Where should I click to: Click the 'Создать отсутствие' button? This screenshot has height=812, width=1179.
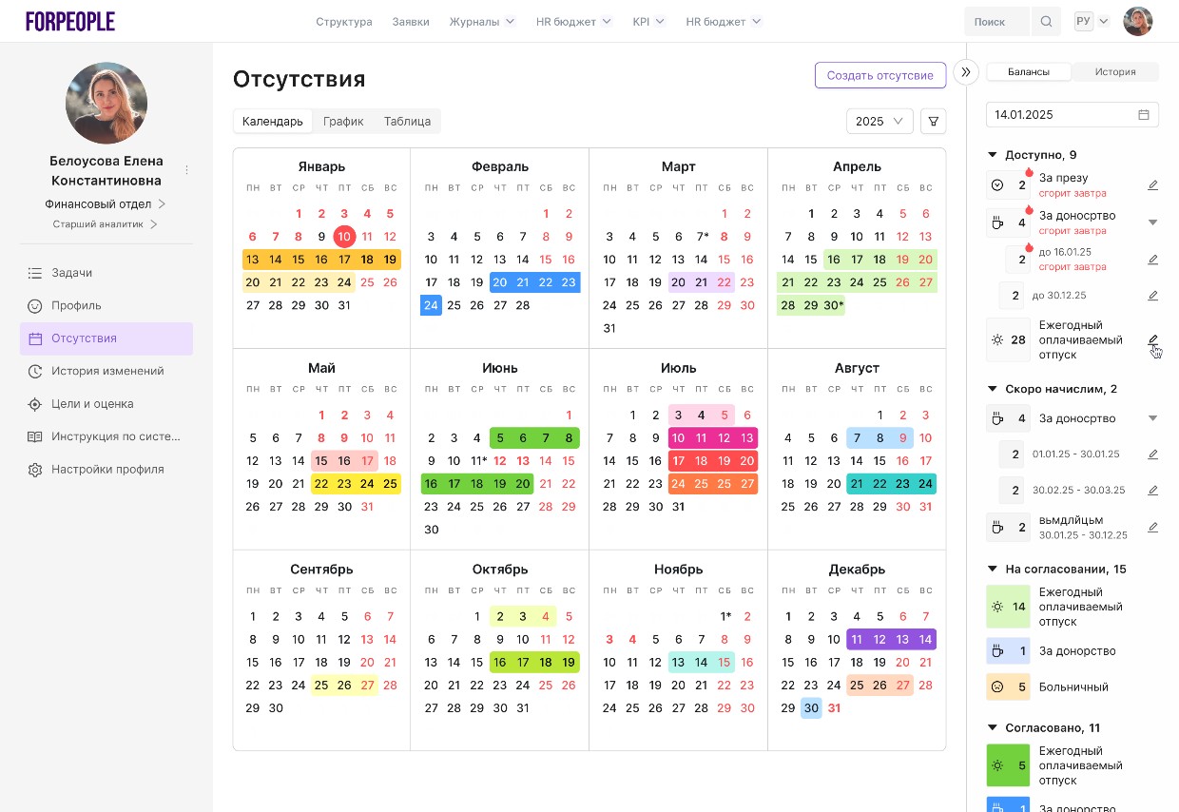879,75
